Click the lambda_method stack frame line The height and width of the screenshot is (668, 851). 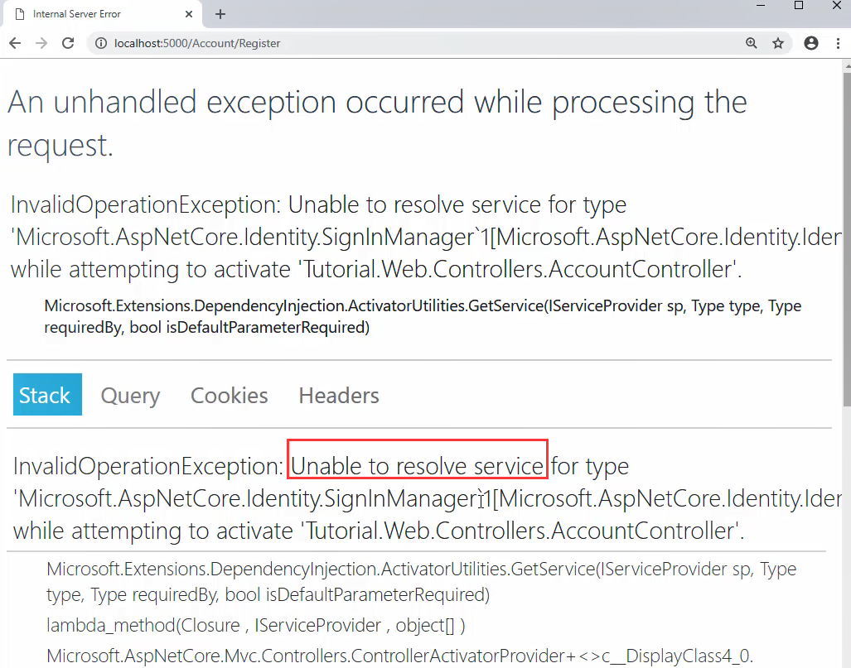tap(255, 625)
